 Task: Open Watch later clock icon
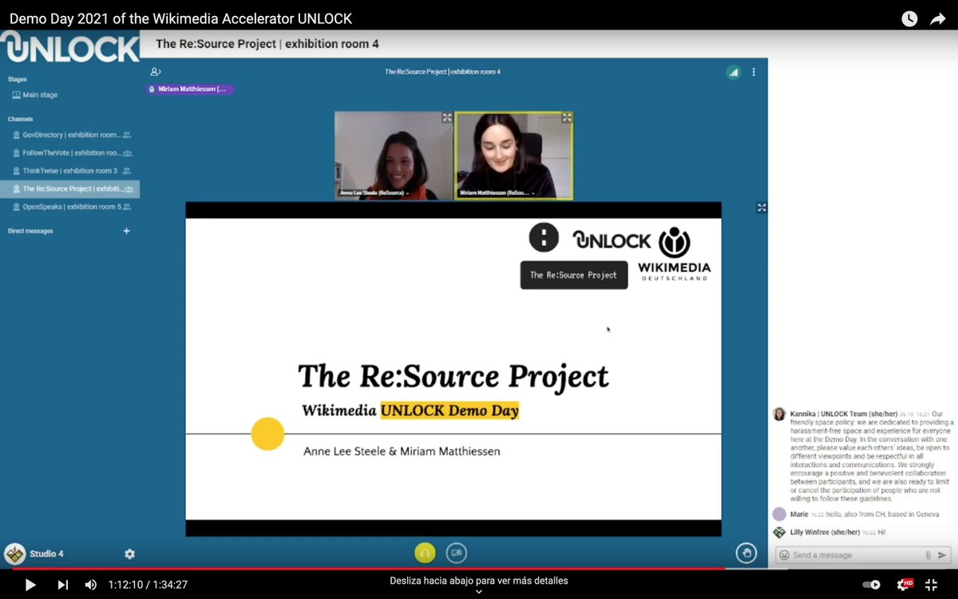tap(909, 18)
